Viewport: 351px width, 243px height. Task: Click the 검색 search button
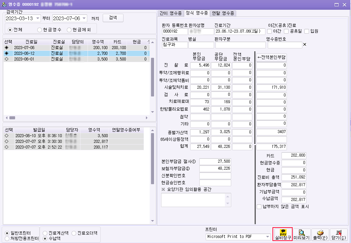click(x=113, y=18)
